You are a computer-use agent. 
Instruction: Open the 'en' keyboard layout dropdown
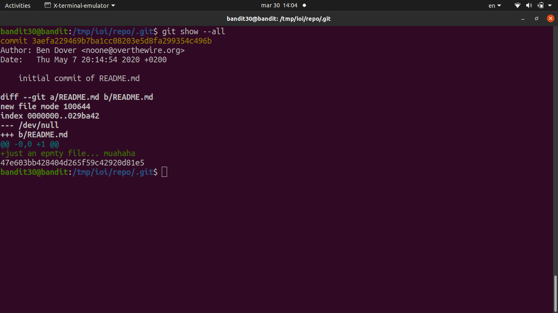click(x=494, y=5)
